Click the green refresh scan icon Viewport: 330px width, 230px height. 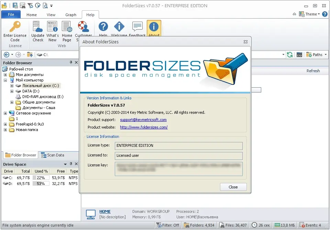(x=290, y=55)
